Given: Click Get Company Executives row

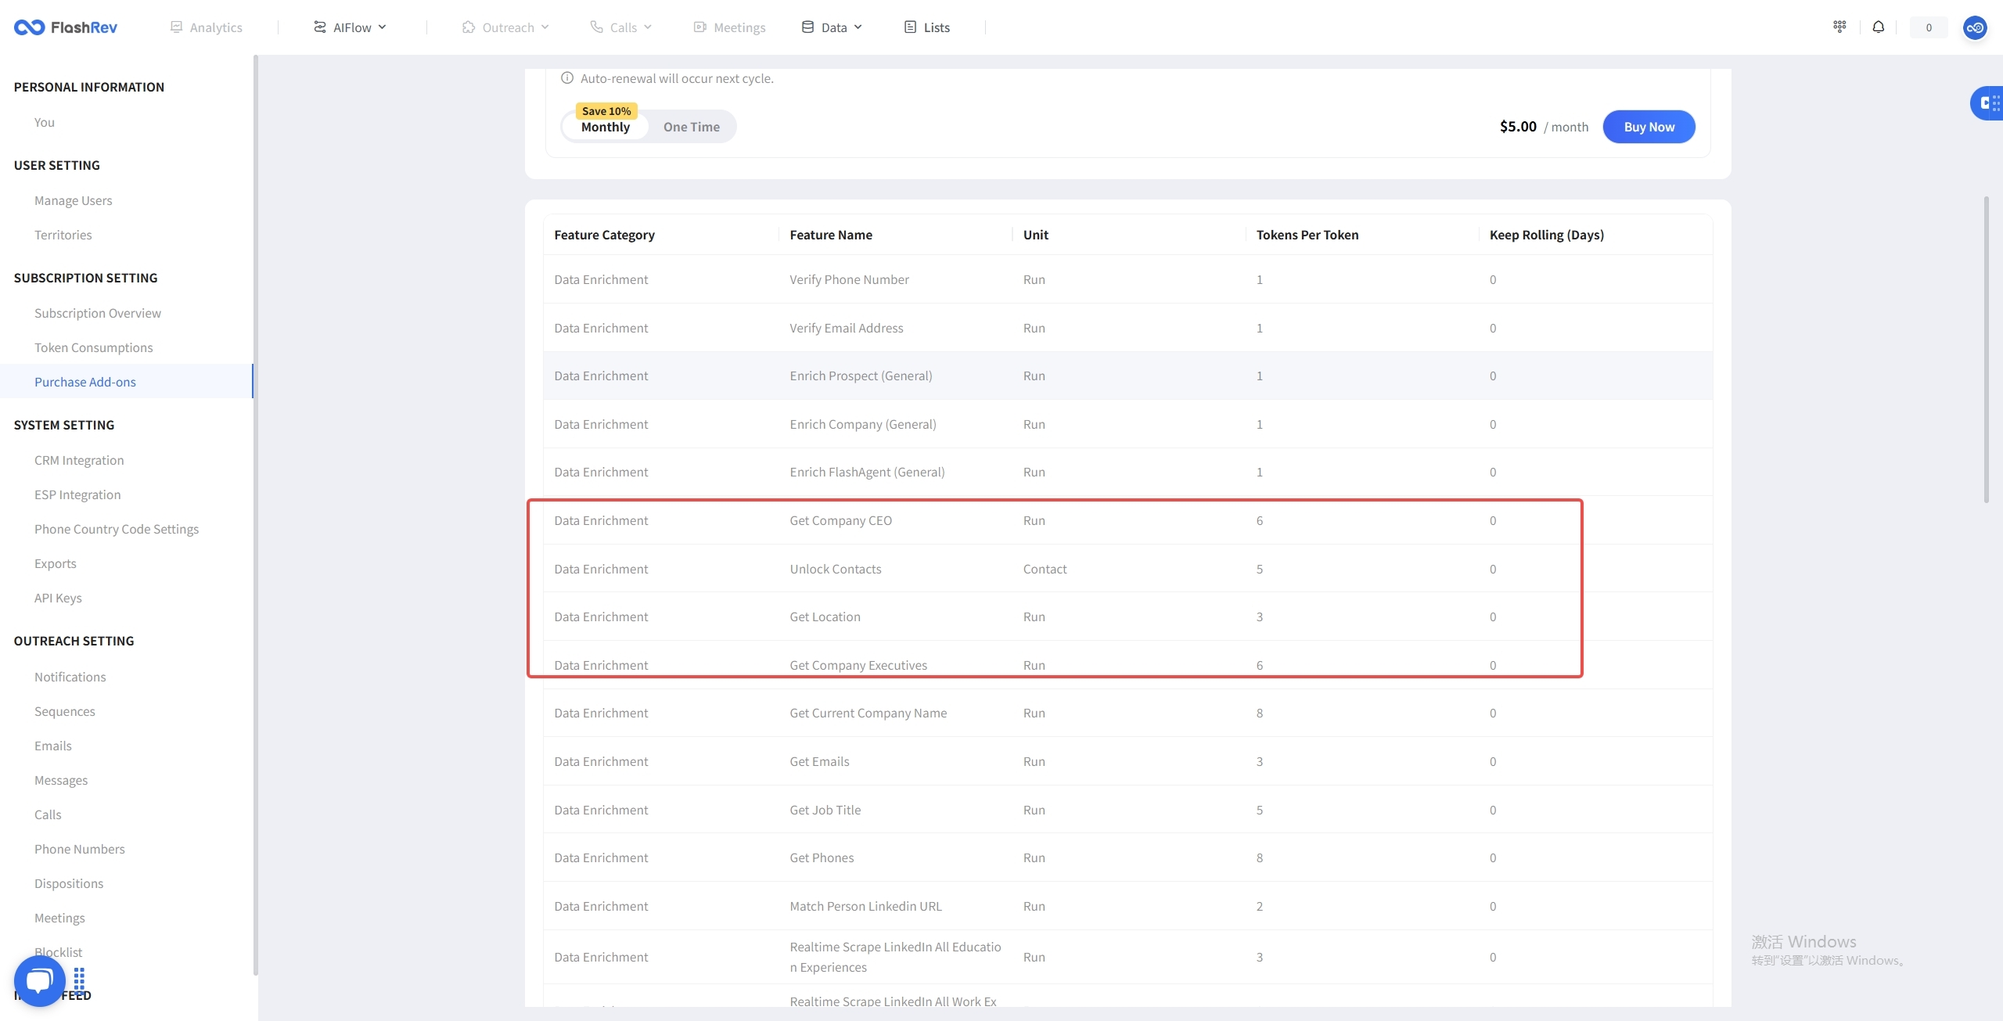Looking at the screenshot, I should click(x=1127, y=665).
